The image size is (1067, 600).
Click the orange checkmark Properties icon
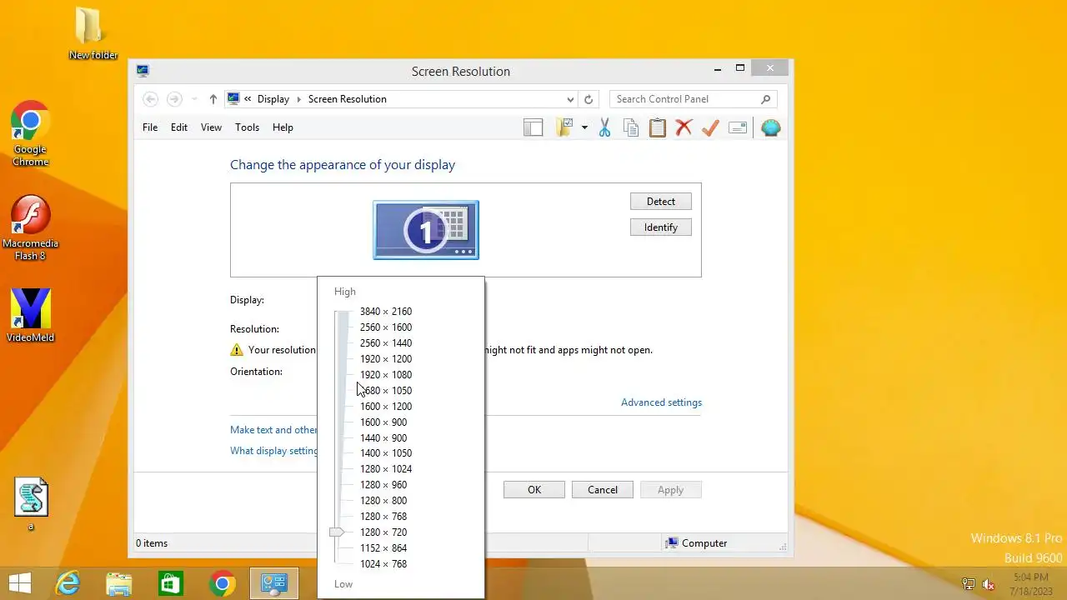710,127
